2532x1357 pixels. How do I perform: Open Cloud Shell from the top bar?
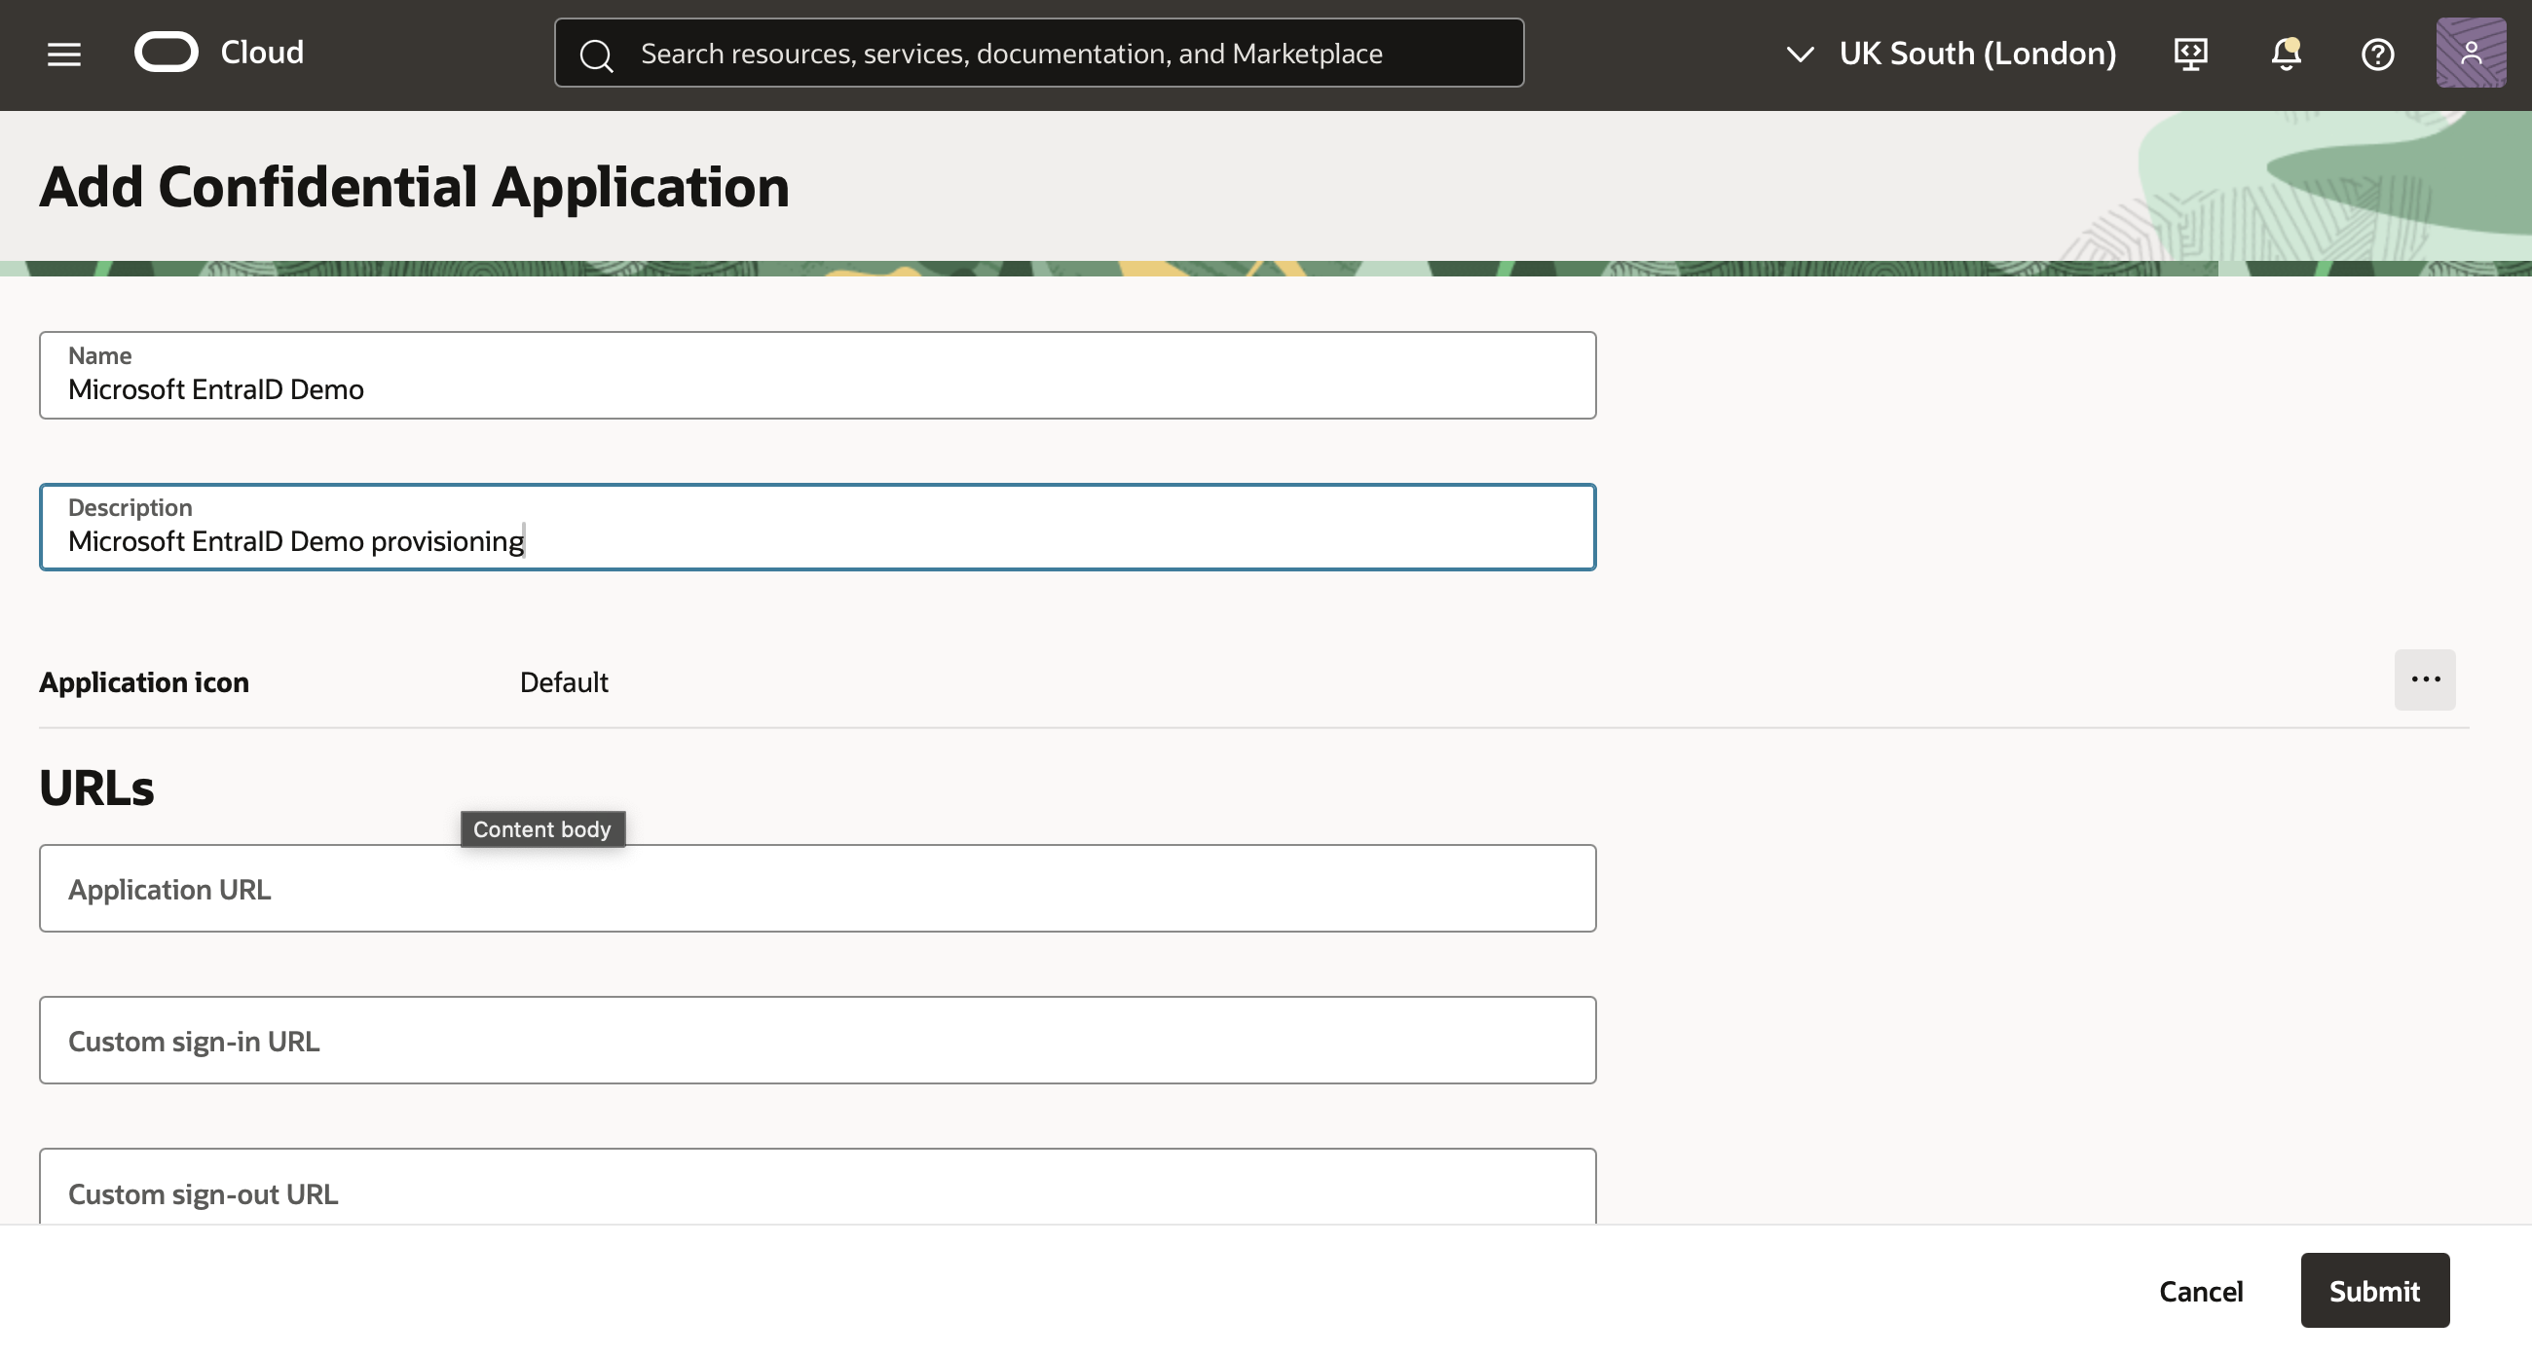2190,54
